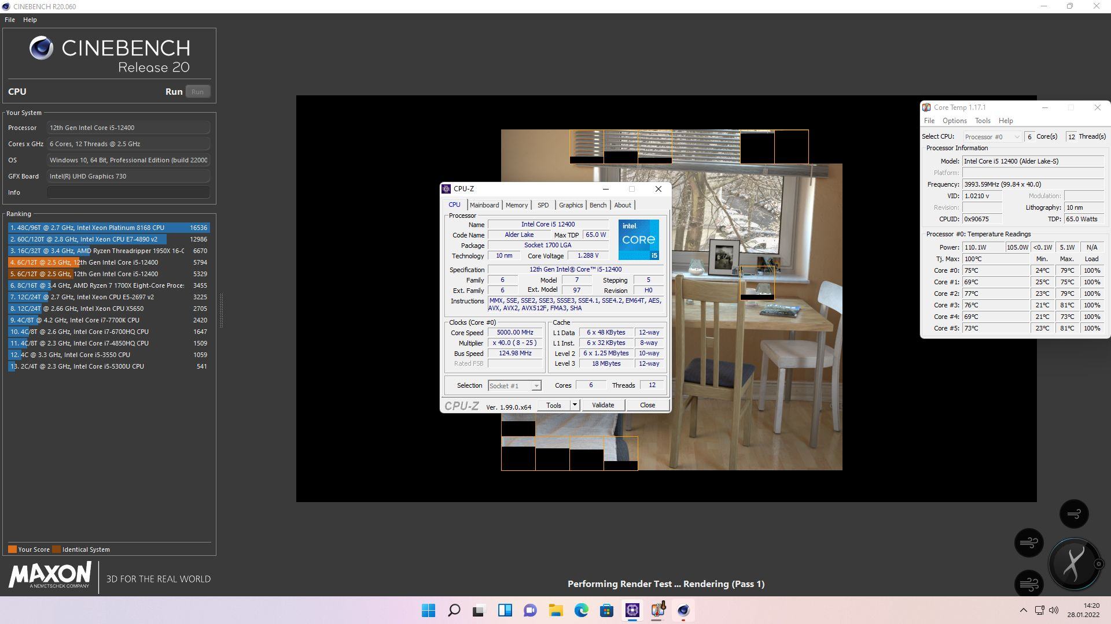Open File Explorer from the taskbar
Viewport: 1111px width, 624px height.
click(555, 610)
